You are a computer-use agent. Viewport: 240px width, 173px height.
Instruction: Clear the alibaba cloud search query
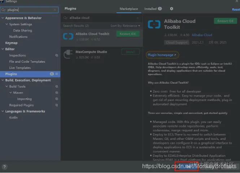pos(138,18)
